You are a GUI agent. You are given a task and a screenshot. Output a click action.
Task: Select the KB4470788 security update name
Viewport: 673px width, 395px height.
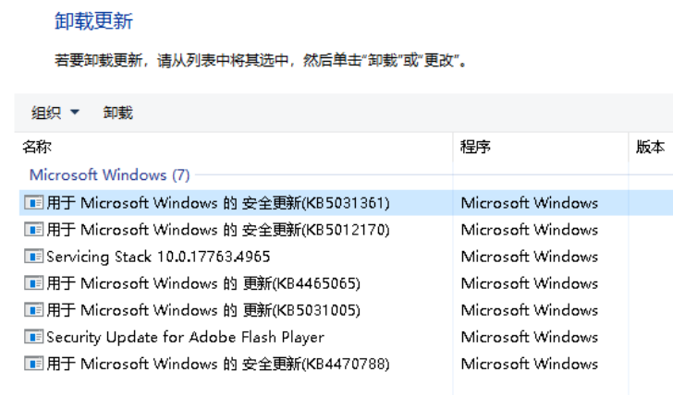pos(218,364)
